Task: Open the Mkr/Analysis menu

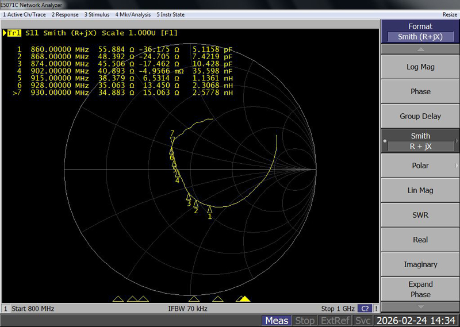Action: [133, 14]
